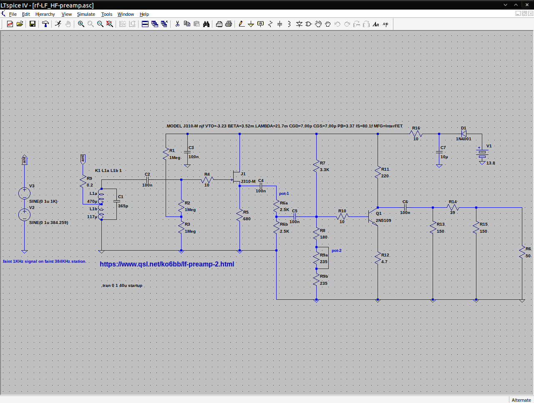The height and width of the screenshot is (403, 534).
Task: Click the pot-2 label
Action: (337, 251)
